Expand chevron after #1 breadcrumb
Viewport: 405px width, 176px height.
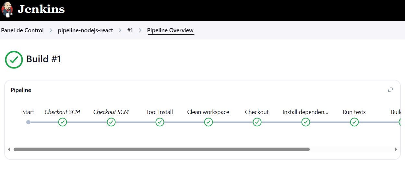[x=140, y=30]
